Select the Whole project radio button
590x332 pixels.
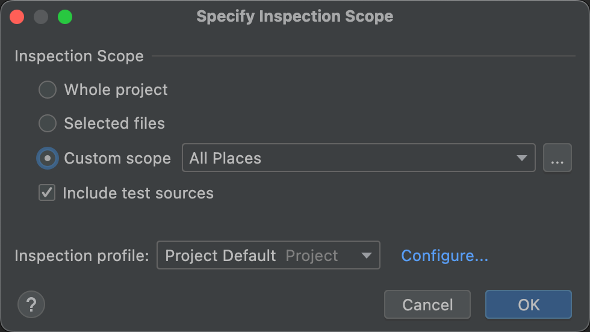point(47,90)
